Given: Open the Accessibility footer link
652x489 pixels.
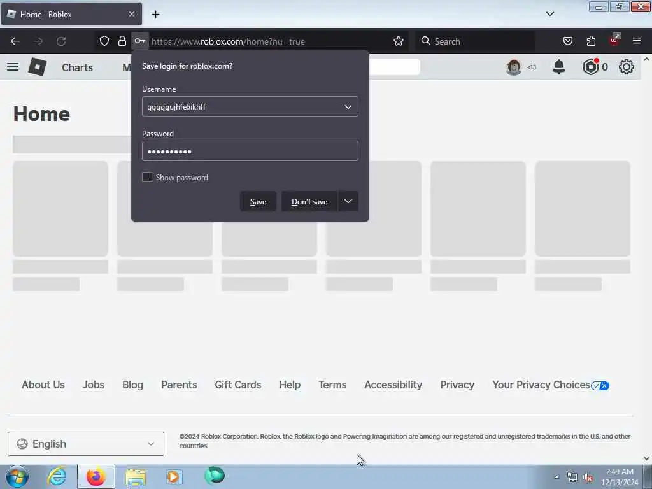Looking at the screenshot, I should click(x=393, y=385).
